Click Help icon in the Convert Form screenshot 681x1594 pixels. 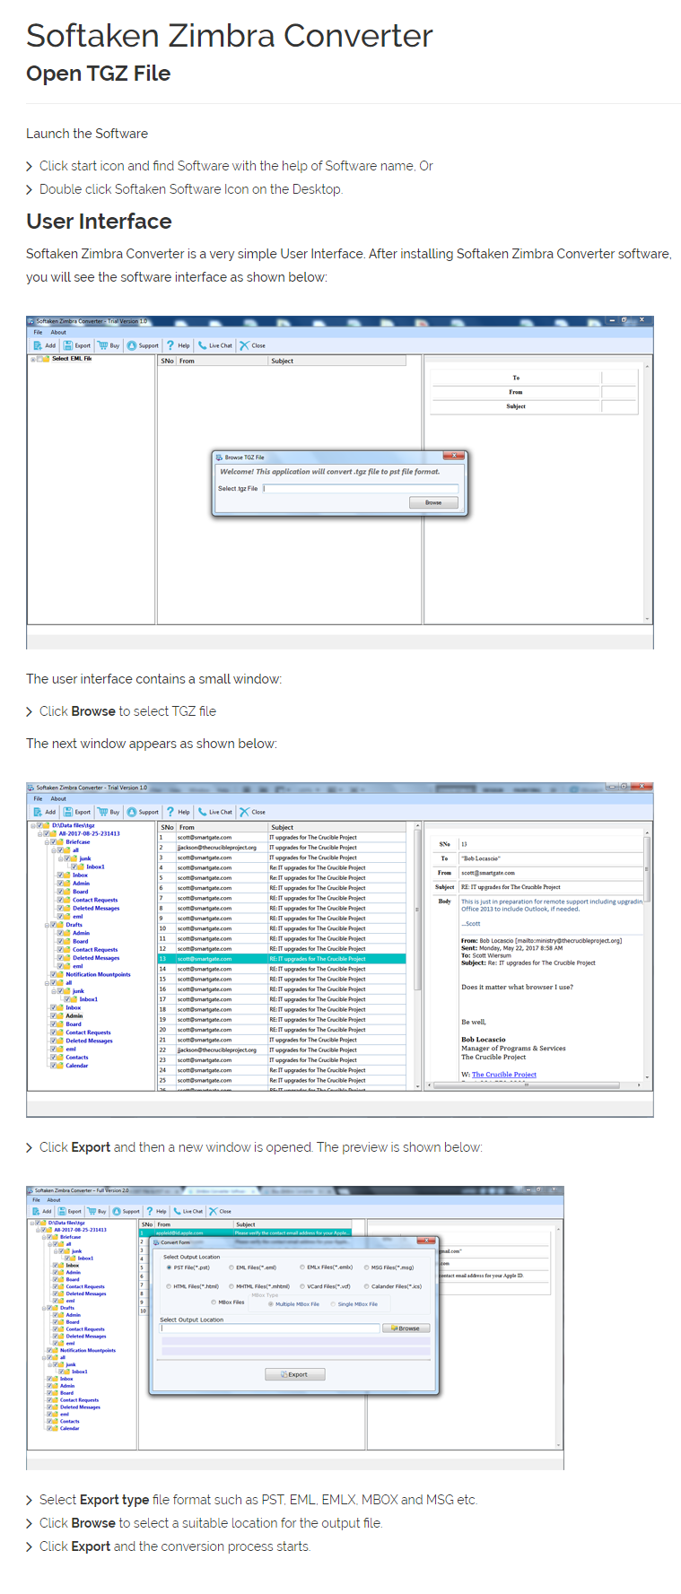[x=150, y=1211]
